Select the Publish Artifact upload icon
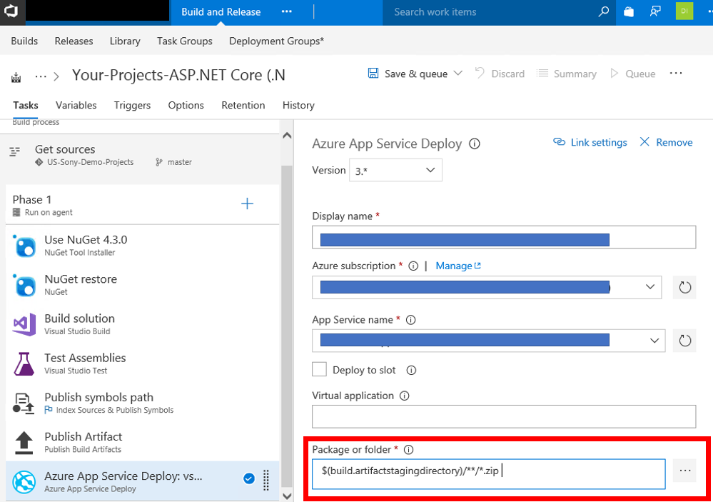The width and height of the screenshot is (713, 502). pyautogui.click(x=24, y=443)
